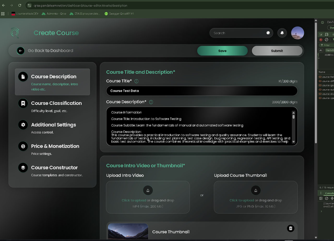The image size is (334, 241).
Task: Save the course draft
Action: pyautogui.click(x=222, y=51)
